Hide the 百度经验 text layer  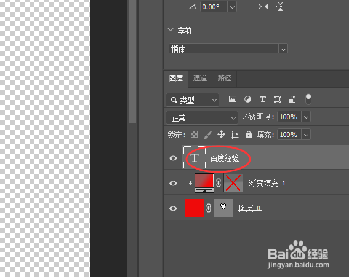(173, 158)
